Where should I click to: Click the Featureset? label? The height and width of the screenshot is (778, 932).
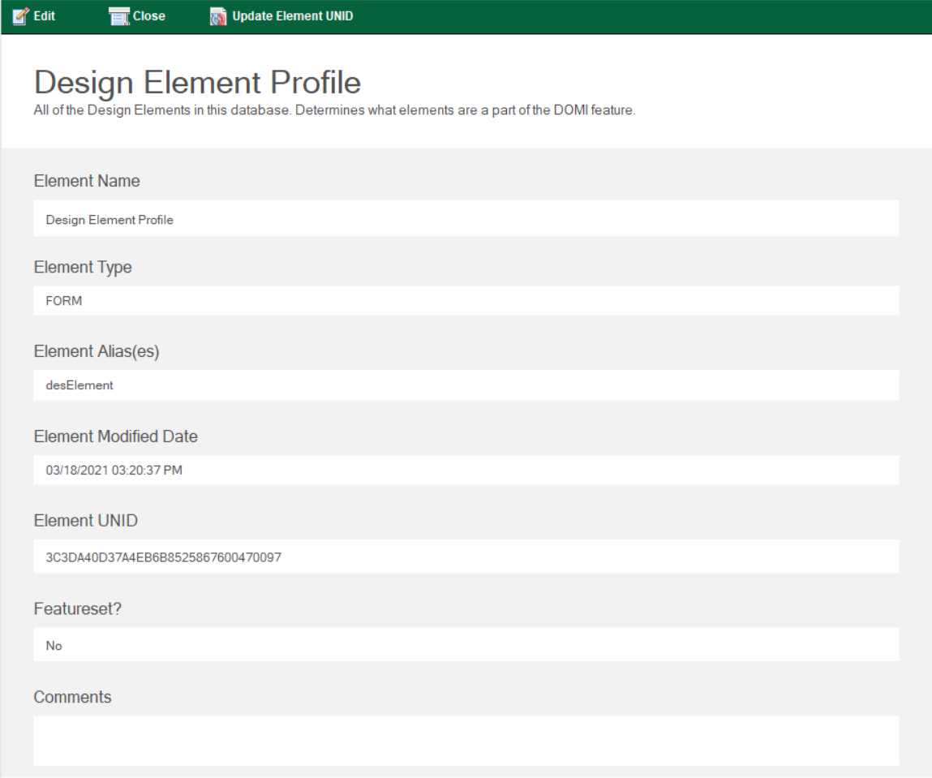(x=77, y=608)
